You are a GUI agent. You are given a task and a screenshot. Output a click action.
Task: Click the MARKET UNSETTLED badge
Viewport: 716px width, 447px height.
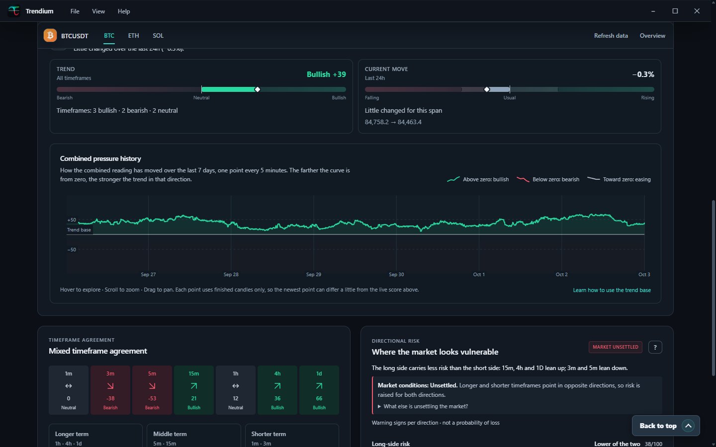[616, 347]
